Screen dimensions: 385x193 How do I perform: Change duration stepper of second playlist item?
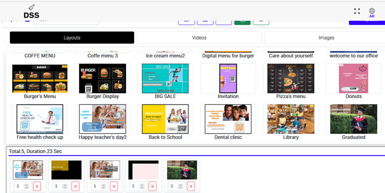coord(65,187)
